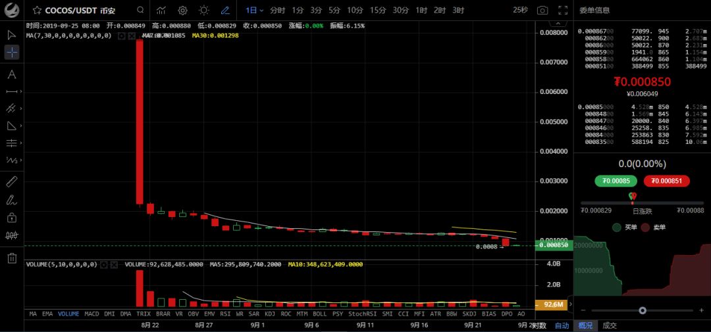Select the triangle shape tool

click(12, 126)
